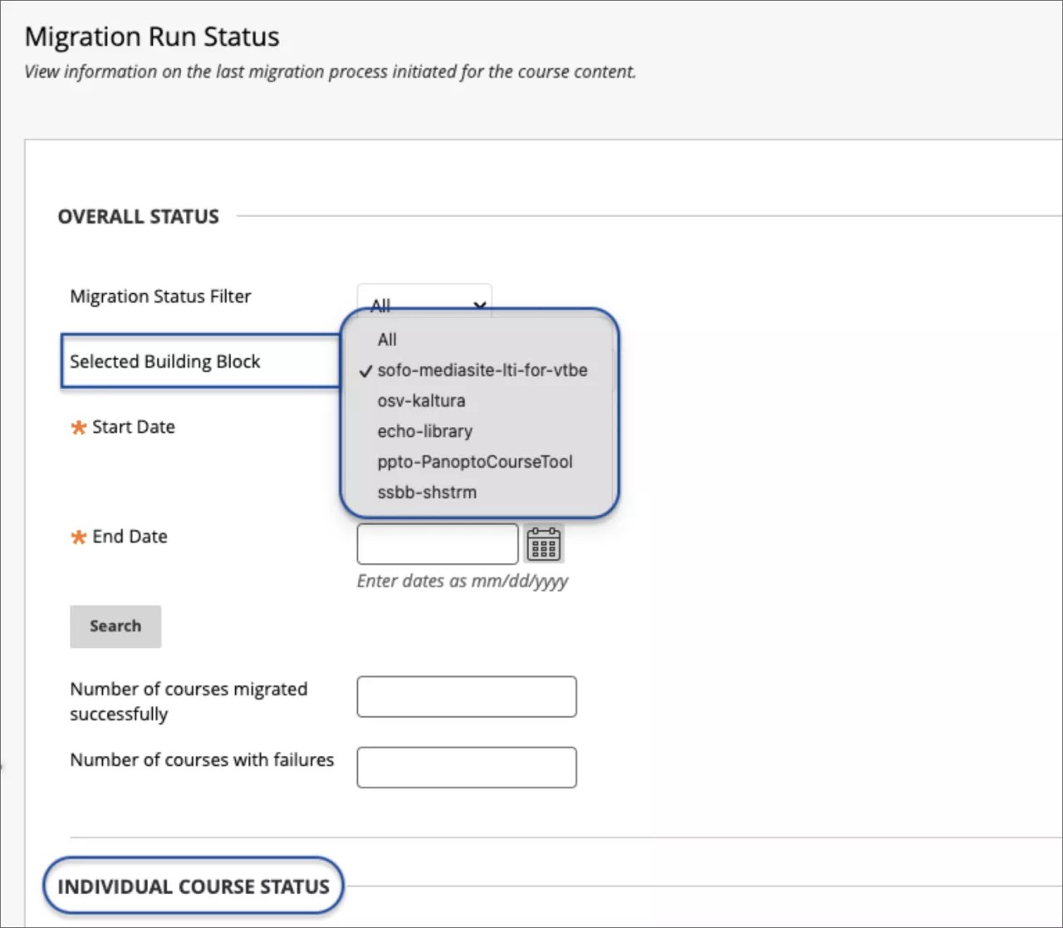Select All in the building block dropdown
Viewport: 1063px width, 928px height.
point(387,339)
